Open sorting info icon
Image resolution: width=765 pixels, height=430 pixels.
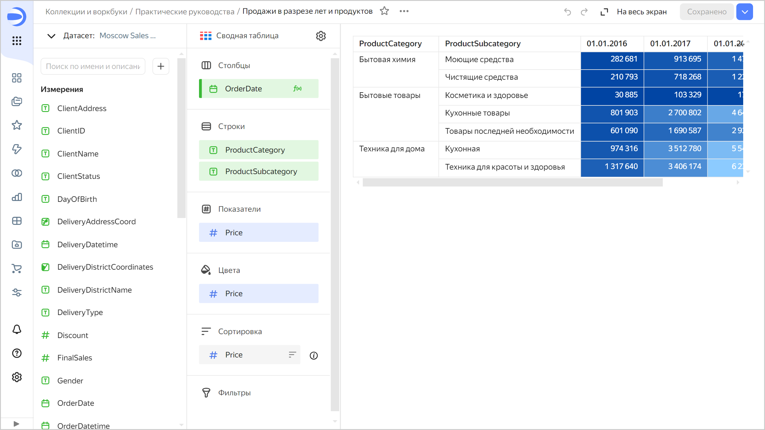pyautogui.click(x=313, y=355)
